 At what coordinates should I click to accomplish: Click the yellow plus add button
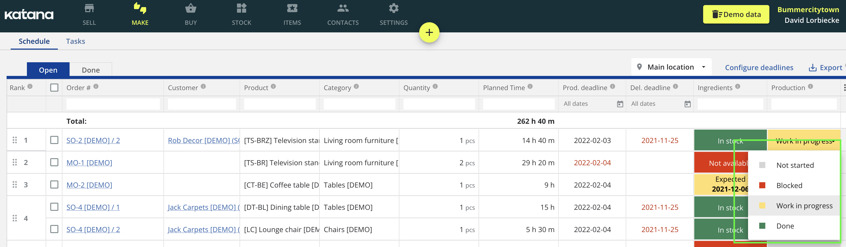tap(429, 32)
